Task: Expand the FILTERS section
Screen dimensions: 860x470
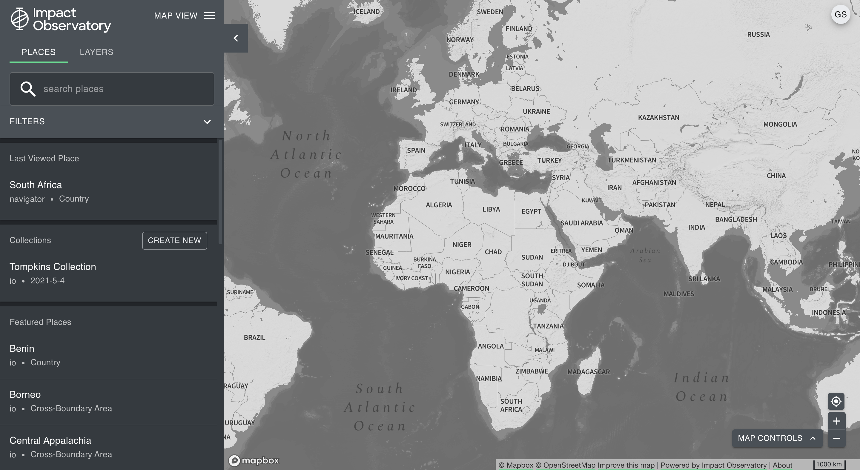Action: (x=207, y=122)
